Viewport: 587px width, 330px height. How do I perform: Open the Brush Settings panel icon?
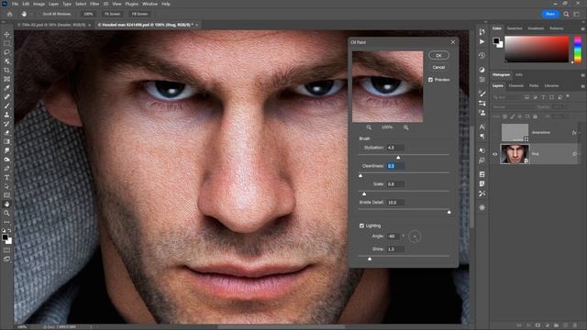[x=482, y=93]
